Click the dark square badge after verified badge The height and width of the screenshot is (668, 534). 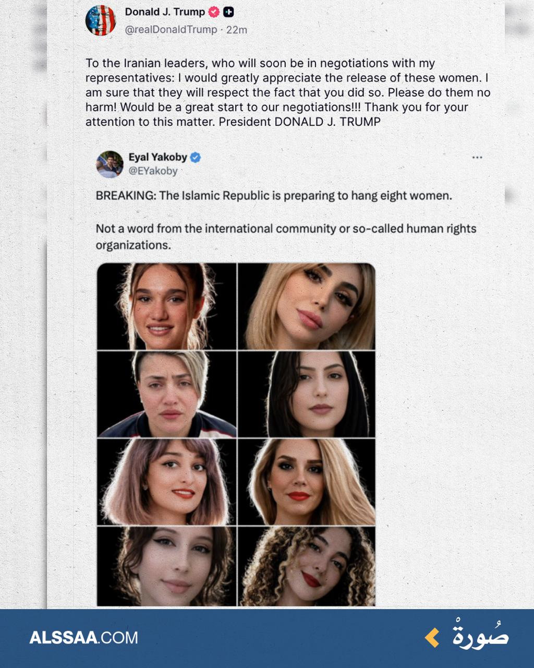click(x=228, y=12)
